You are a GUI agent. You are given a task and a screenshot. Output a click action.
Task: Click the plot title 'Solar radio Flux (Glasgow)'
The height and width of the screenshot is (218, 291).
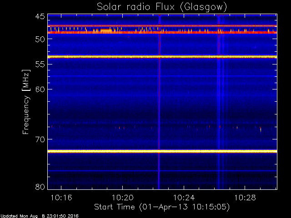click(x=162, y=7)
